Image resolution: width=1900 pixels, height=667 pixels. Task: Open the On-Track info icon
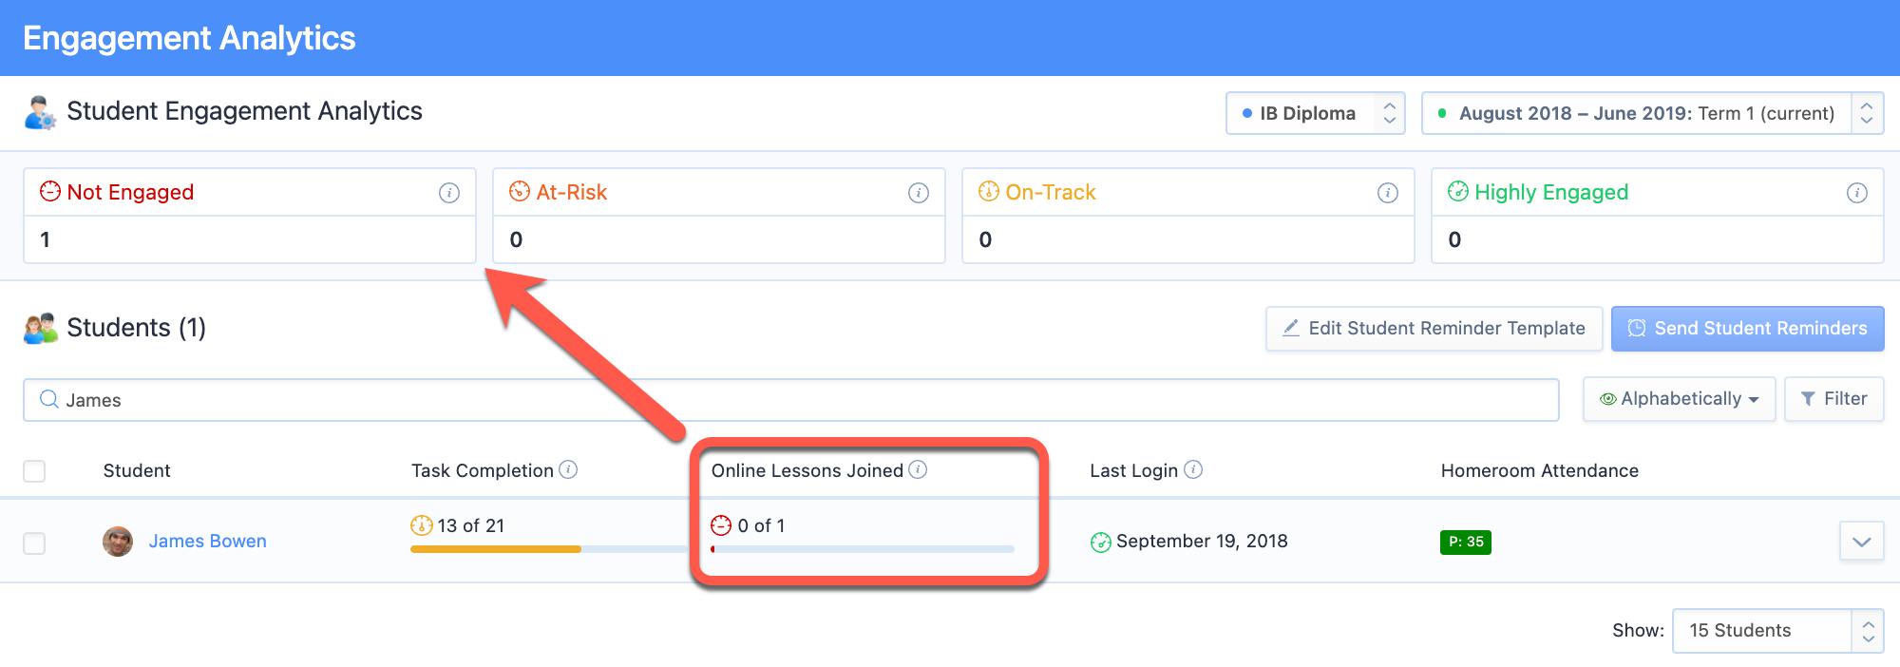[x=1388, y=193]
